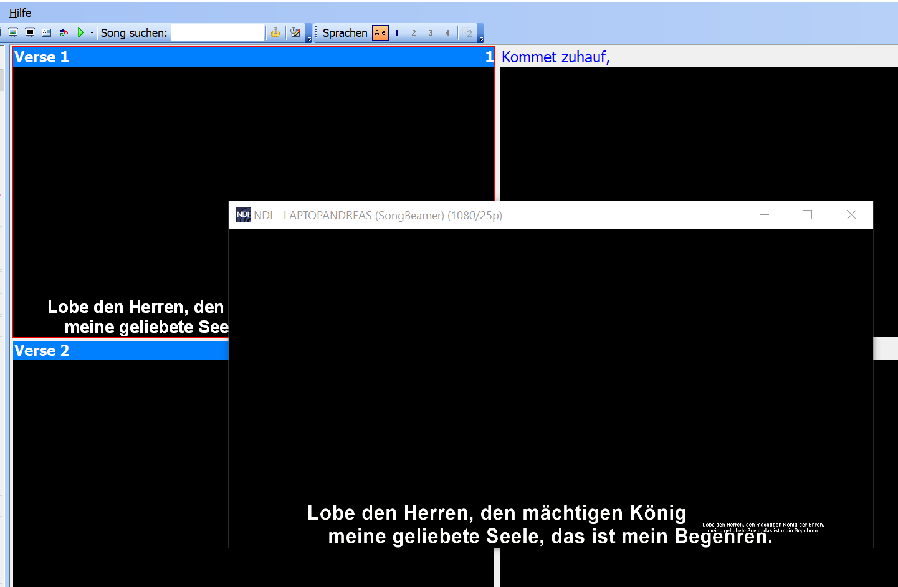Toggle language 1 in Sprachen toolbar

click(396, 33)
